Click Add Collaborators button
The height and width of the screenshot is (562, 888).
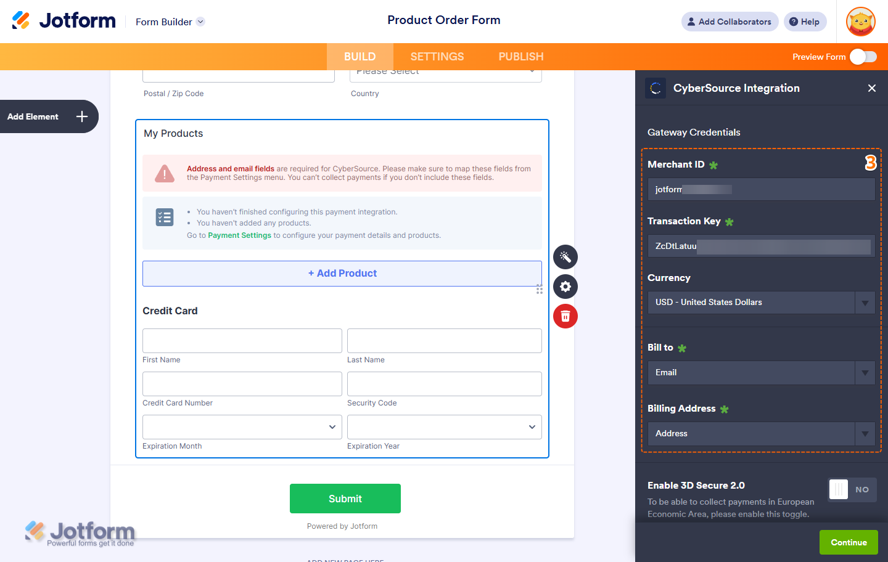coord(730,22)
